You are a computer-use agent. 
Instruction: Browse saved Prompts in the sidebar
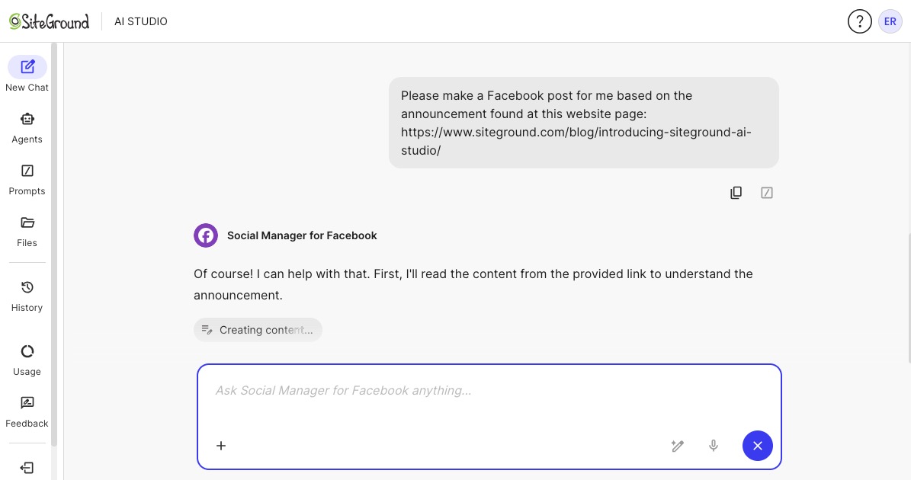[x=27, y=177]
